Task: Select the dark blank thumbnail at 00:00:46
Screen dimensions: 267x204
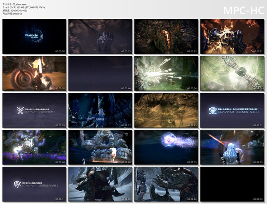Action: [100, 73]
